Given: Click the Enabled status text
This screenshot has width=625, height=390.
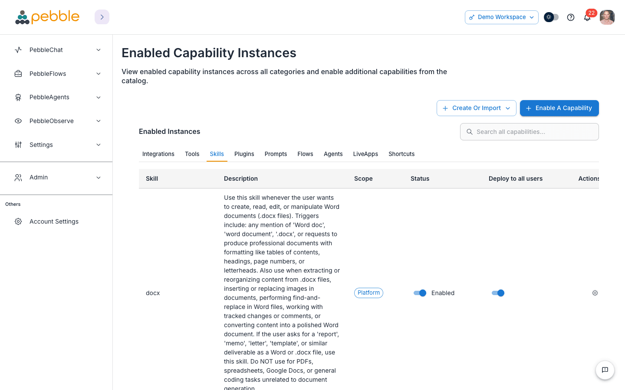Looking at the screenshot, I should click(443, 293).
